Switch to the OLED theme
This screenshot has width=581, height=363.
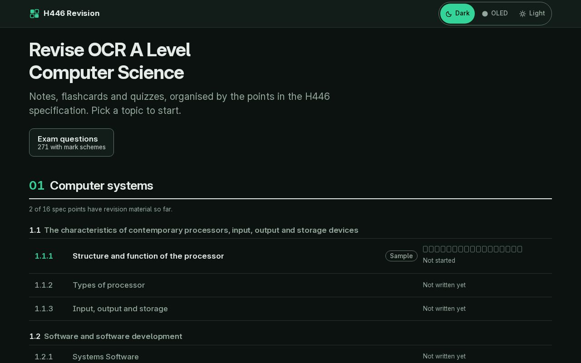(495, 14)
